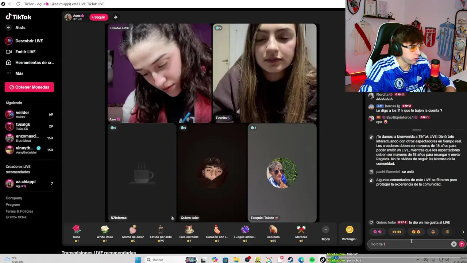This screenshot has height=263, width=467.
Task: Open the Recharge coins dropdown
Action: tap(350, 233)
